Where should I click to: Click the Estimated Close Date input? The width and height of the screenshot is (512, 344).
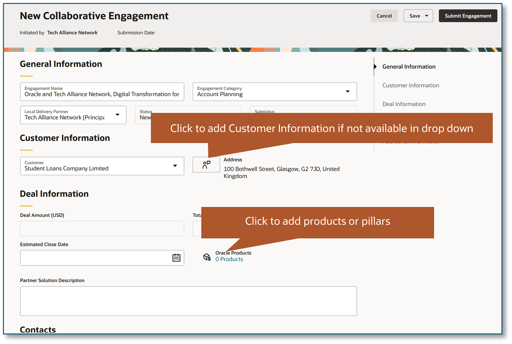tap(93, 258)
